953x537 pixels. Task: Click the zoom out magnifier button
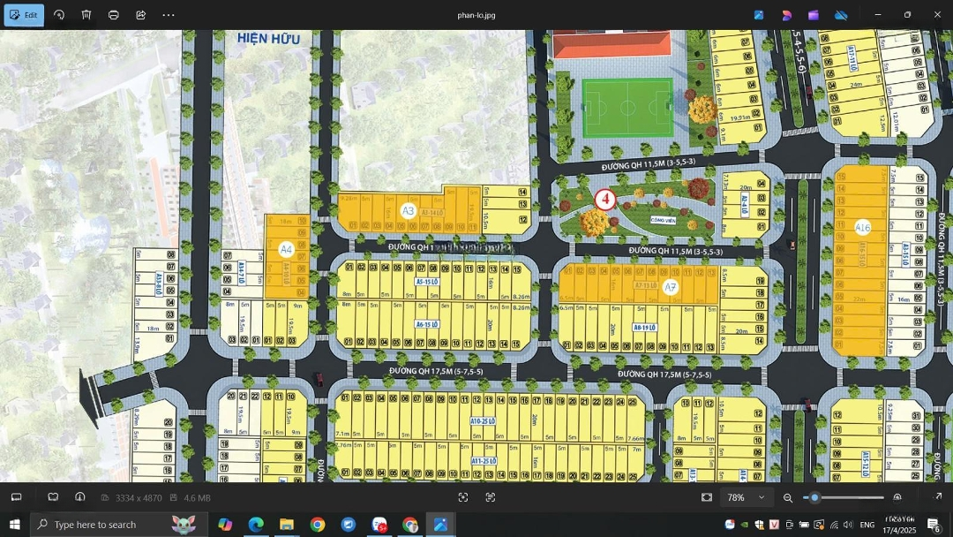pyautogui.click(x=788, y=497)
